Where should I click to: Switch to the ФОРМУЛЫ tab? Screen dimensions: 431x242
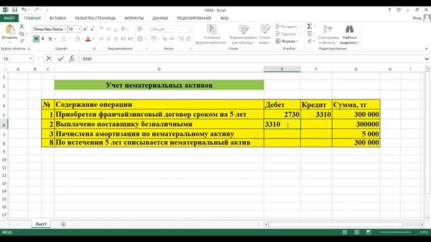[134, 18]
